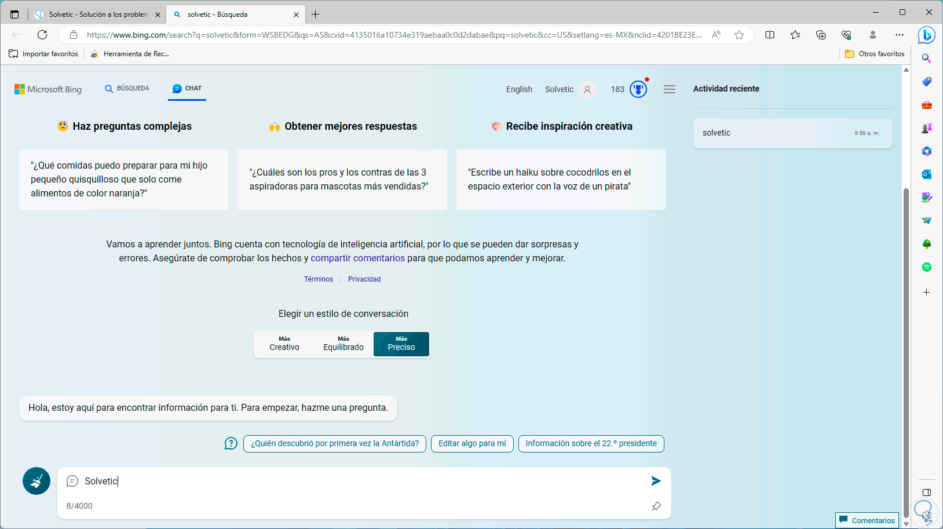943x529 pixels.
Task: Click the pin icon in the chat box
Action: tap(656, 506)
